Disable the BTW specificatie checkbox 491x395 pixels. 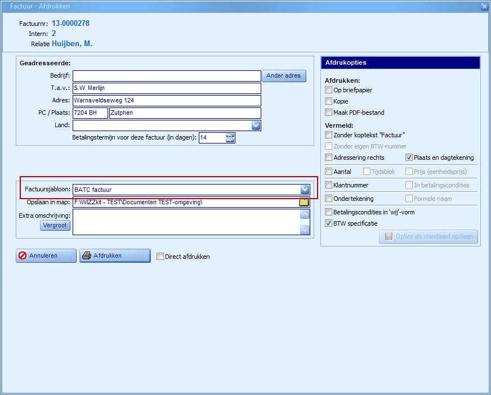(x=329, y=223)
